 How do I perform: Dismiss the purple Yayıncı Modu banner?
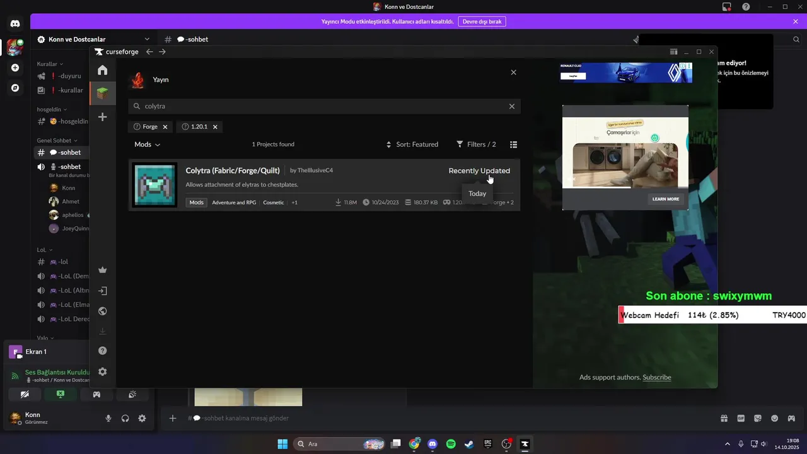(x=796, y=21)
